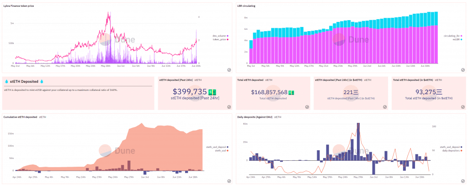This screenshot has width=468, height=185.
Task: Open the Lybra Finance token price chart title
Action: [x=18, y=6]
